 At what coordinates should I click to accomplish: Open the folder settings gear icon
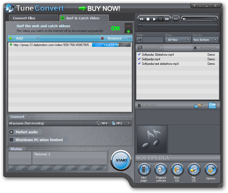pos(198,106)
